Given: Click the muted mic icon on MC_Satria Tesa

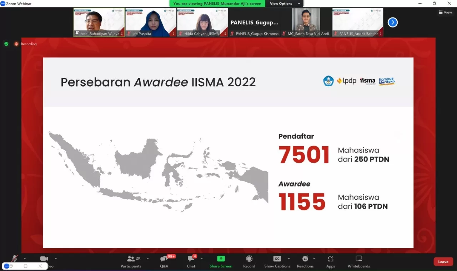Looking at the screenshot, I should point(284,34).
